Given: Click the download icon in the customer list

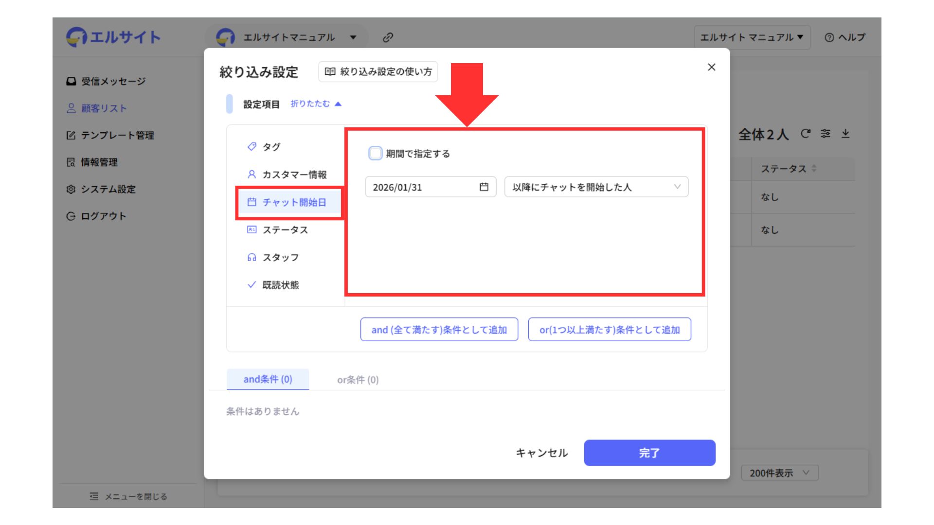Looking at the screenshot, I should point(845,134).
